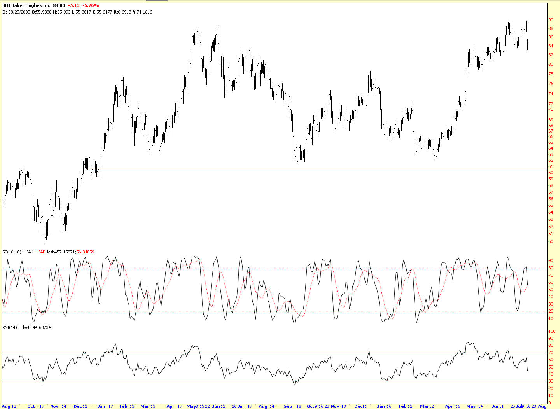Click the 58 price axis label
This screenshot has height=409, width=560.
click(x=551, y=186)
